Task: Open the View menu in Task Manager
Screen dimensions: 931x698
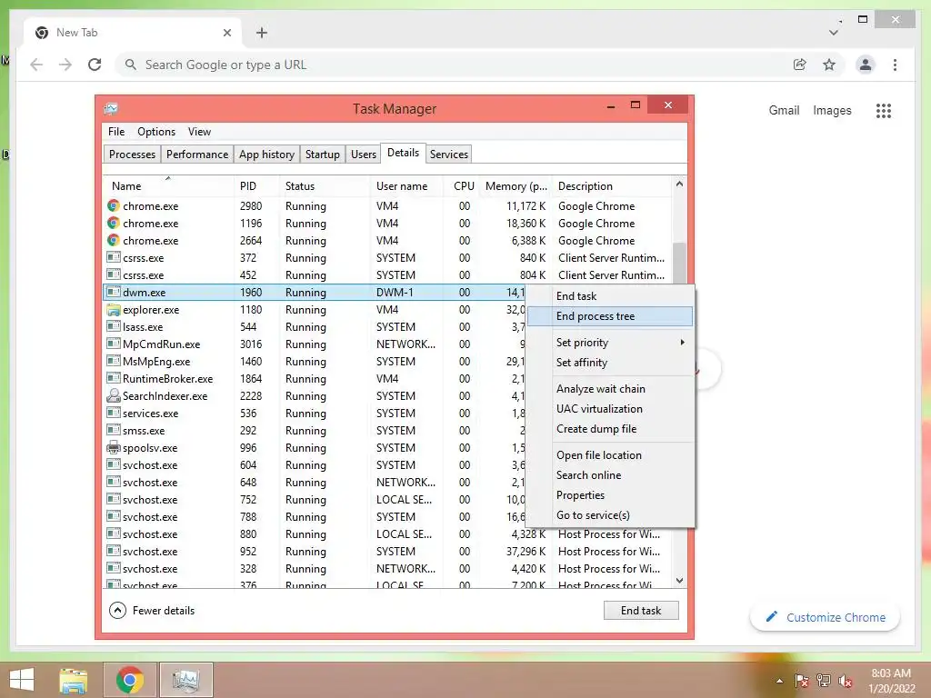Action: click(x=199, y=132)
